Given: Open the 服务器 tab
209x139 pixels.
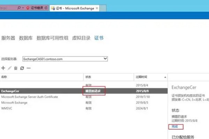Looking at the screenshot, I should (8, 38).
